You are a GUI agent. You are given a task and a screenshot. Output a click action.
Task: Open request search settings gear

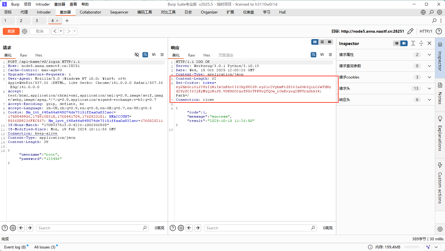point(13,228)
